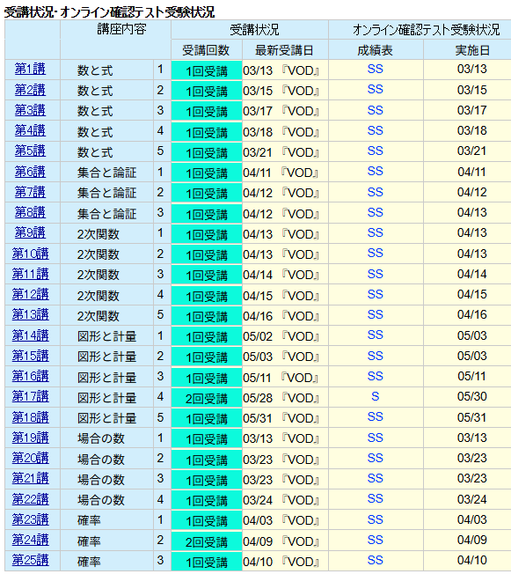
Task: View the SS grade sheet for 第24講
Action: pos(375,540)
